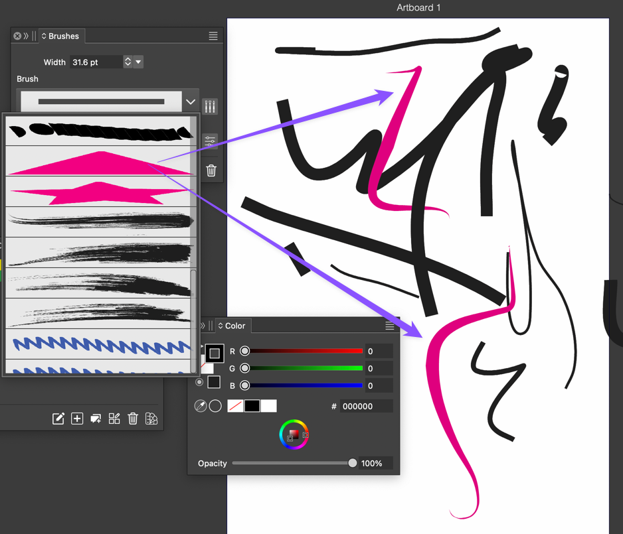Viewport: 623px width, 534px height.
Task: Pick color with the eyedropper icon
Action: tap(201, 406)
